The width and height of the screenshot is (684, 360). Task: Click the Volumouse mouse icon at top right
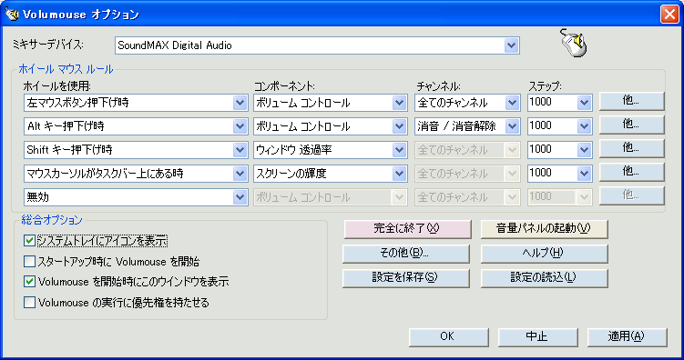[x=574, y=43]
